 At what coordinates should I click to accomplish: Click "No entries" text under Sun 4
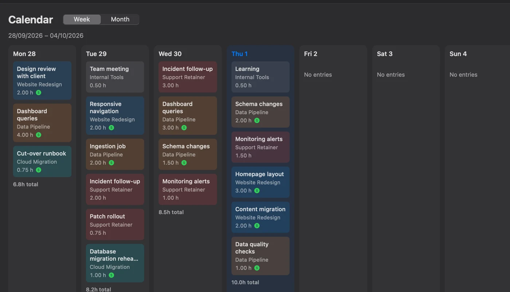pyautogui.click(x=463, y=75)
